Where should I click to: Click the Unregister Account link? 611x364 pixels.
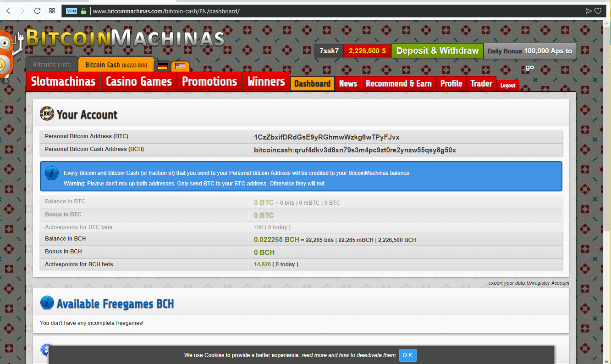(x=548, y=283)
